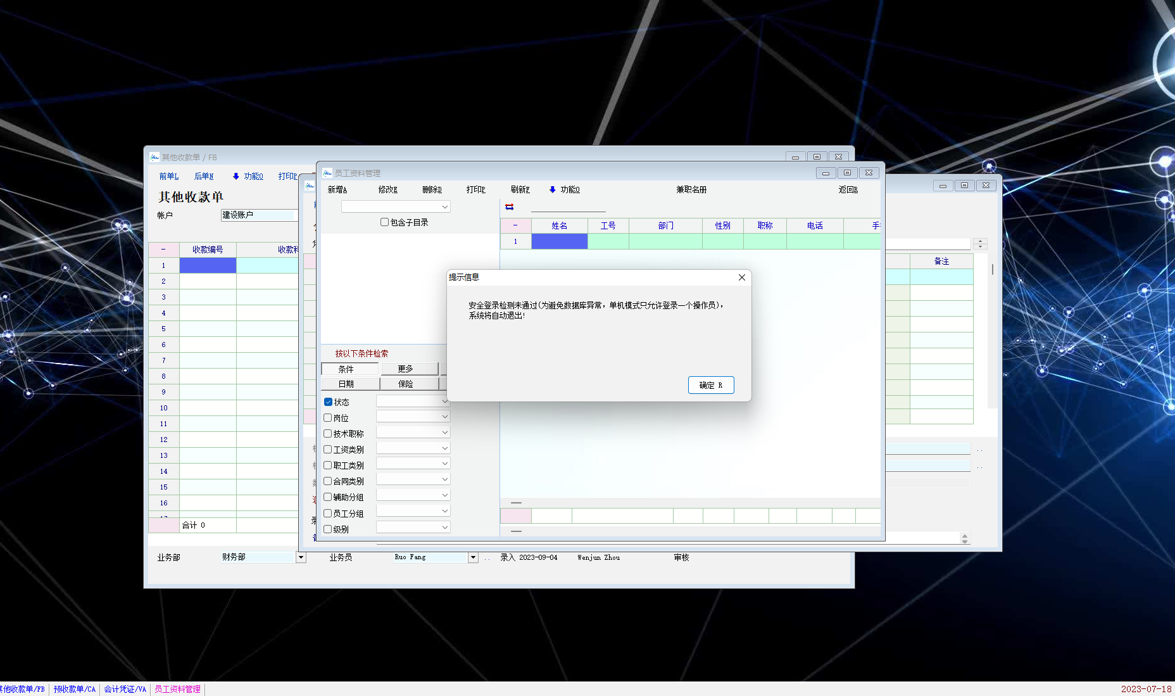Maximize the 员工资料管理 window
The height and width of the screenshot is (696, 1175).
tap(847, 173)
